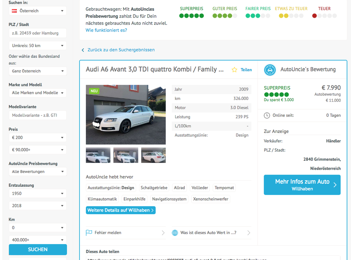Click the globe icon for car value
Screen dimensions: 351x260
(175, 233)
